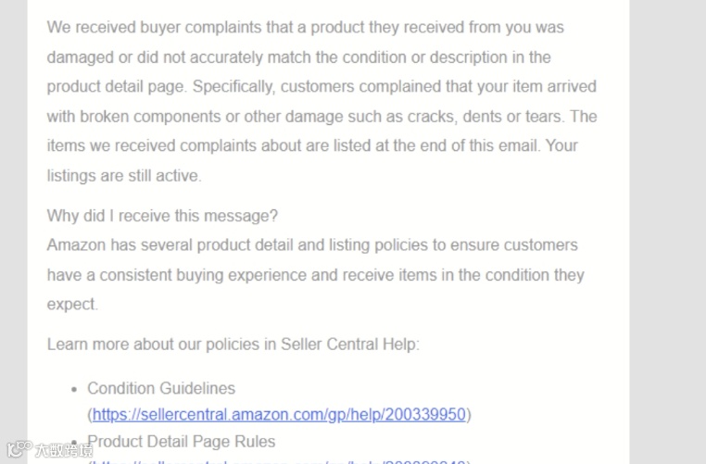Viewport: 706px width, 464px height.
Task: Click the word "expect." ending the paragraph
Action: click(72, 304)
